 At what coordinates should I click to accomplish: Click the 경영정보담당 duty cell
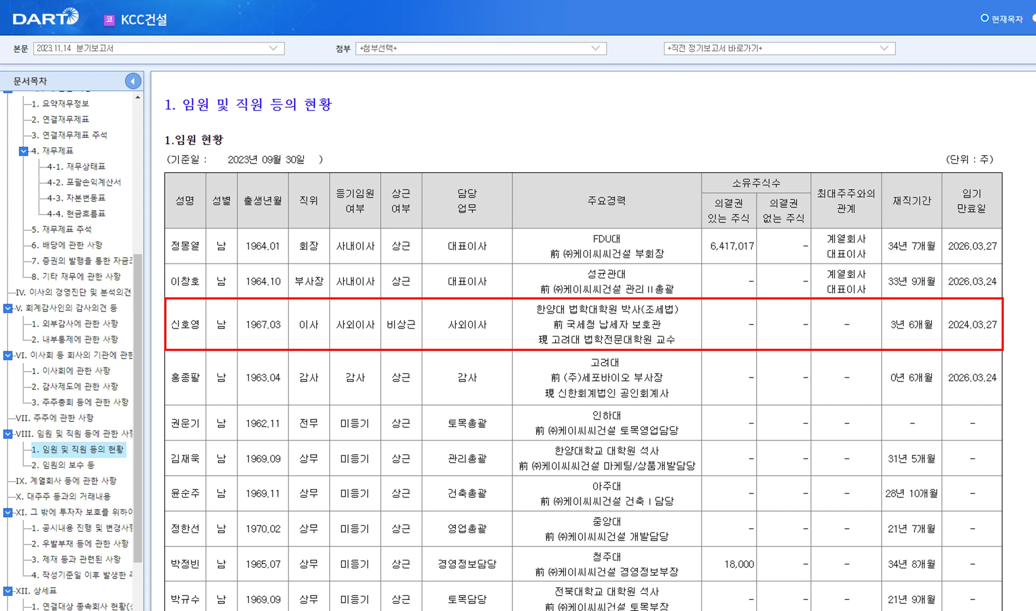[467, 564]
